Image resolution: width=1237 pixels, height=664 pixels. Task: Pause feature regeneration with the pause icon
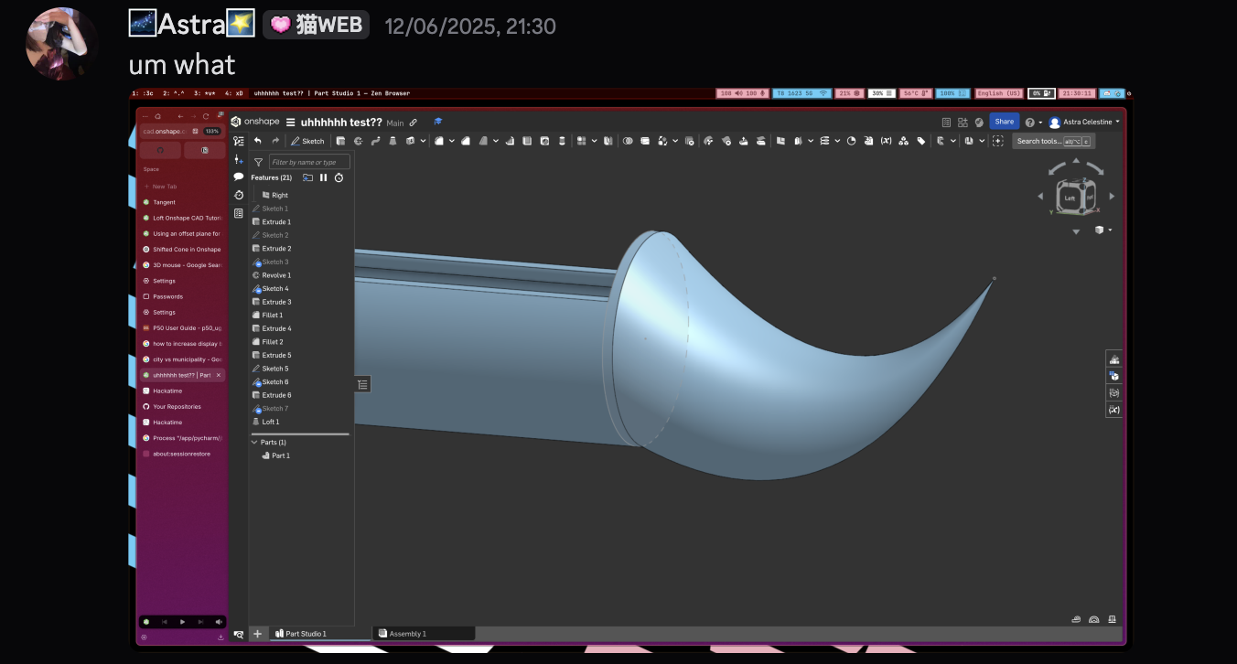point(323,177)
